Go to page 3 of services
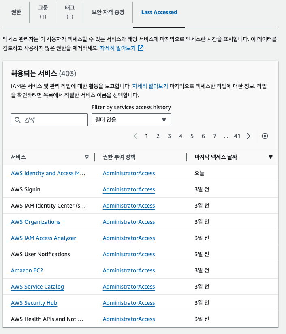The height and width of the screenshot is (334, 286). 169,136
